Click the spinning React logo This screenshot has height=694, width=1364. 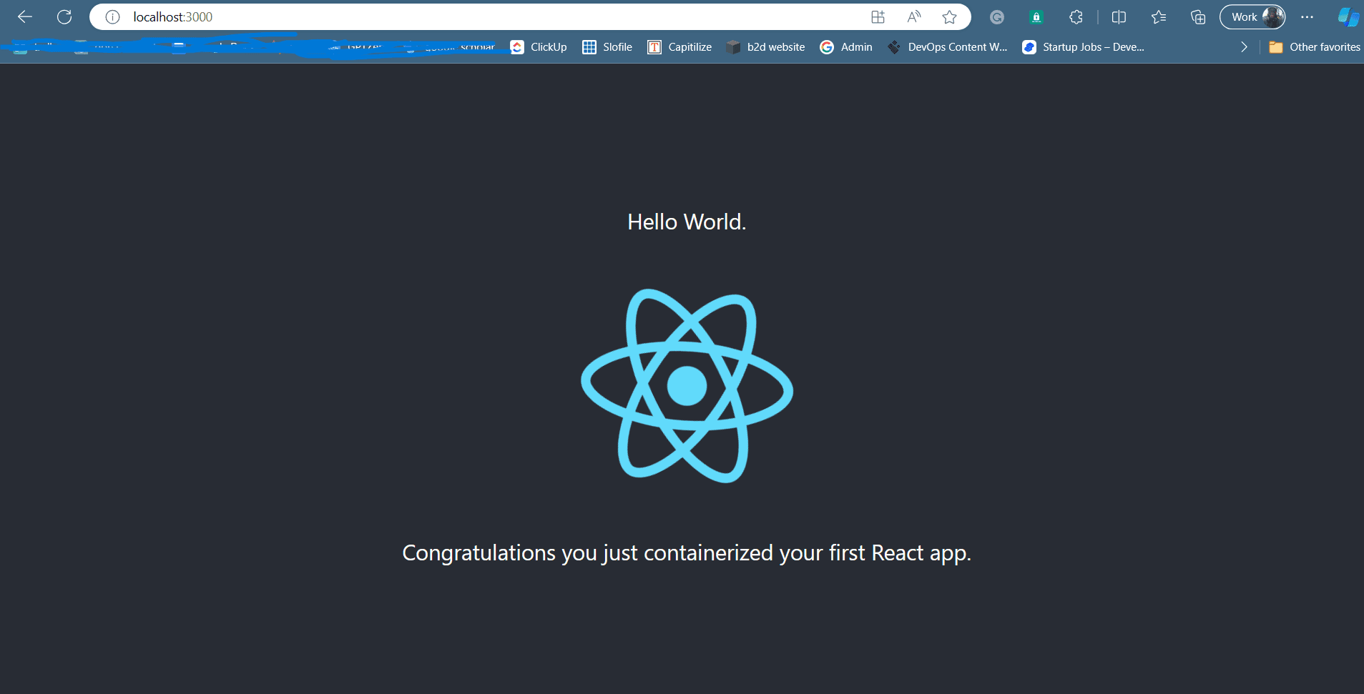pos(687,386)
